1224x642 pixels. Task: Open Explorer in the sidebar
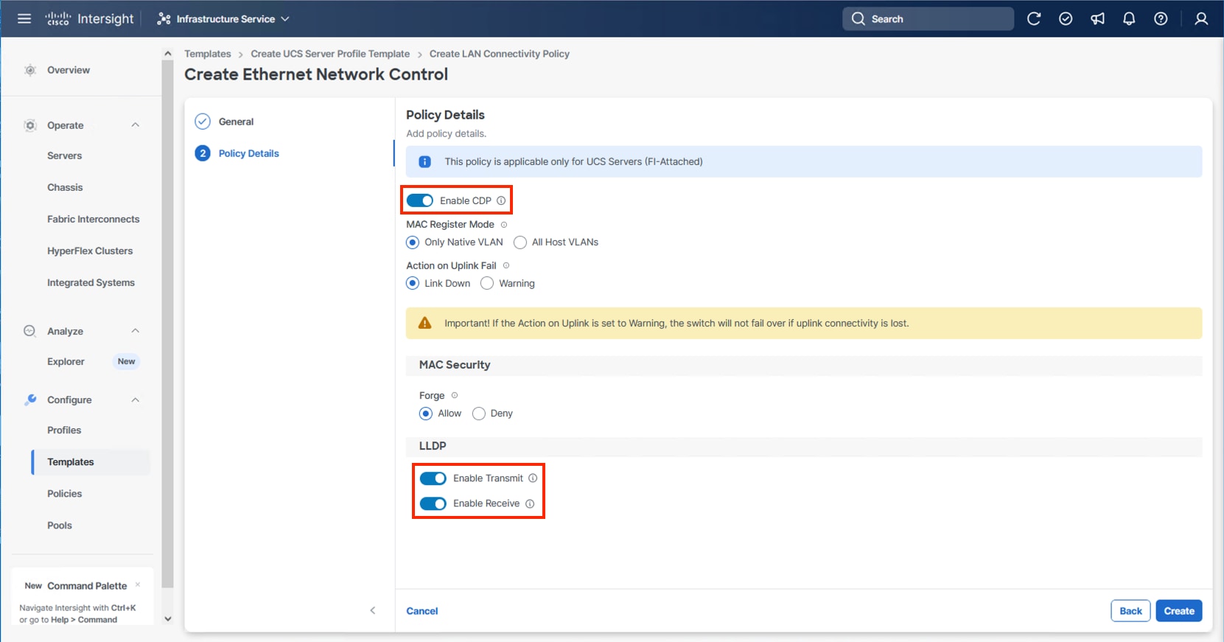click(66, 361)
